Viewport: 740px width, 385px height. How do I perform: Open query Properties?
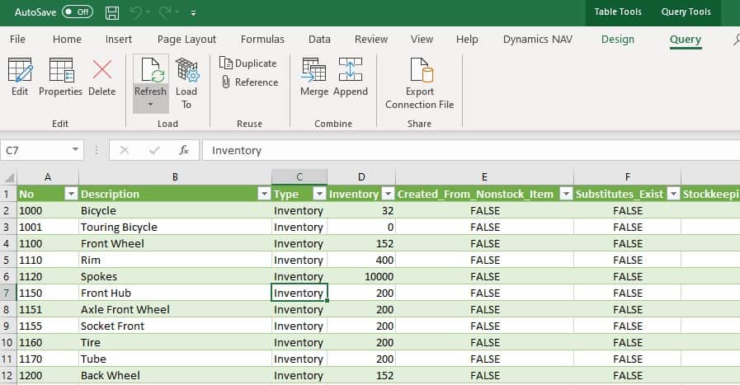click(61, 77)
